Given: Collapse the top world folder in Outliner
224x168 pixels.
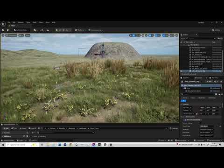Looking at the screenshot, I should [189, 45].
